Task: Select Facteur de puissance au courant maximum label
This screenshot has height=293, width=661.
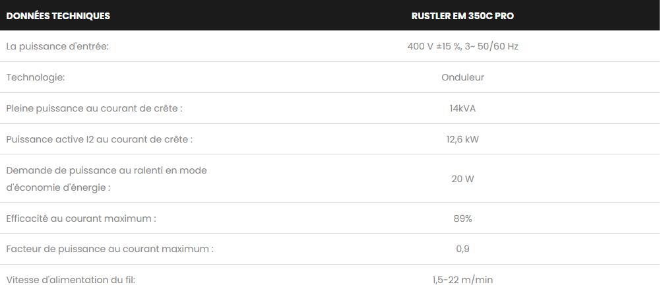Action: [110, 249]
